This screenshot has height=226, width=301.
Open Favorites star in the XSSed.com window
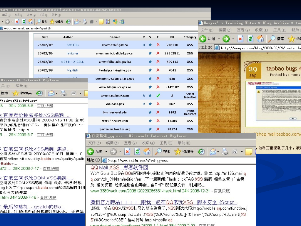pos(52,21)
